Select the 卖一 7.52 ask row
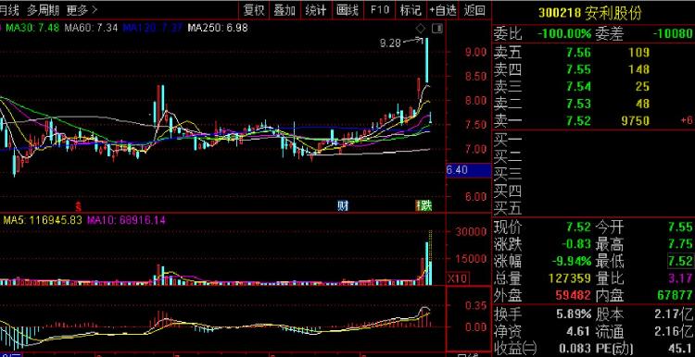 [593, 121]
